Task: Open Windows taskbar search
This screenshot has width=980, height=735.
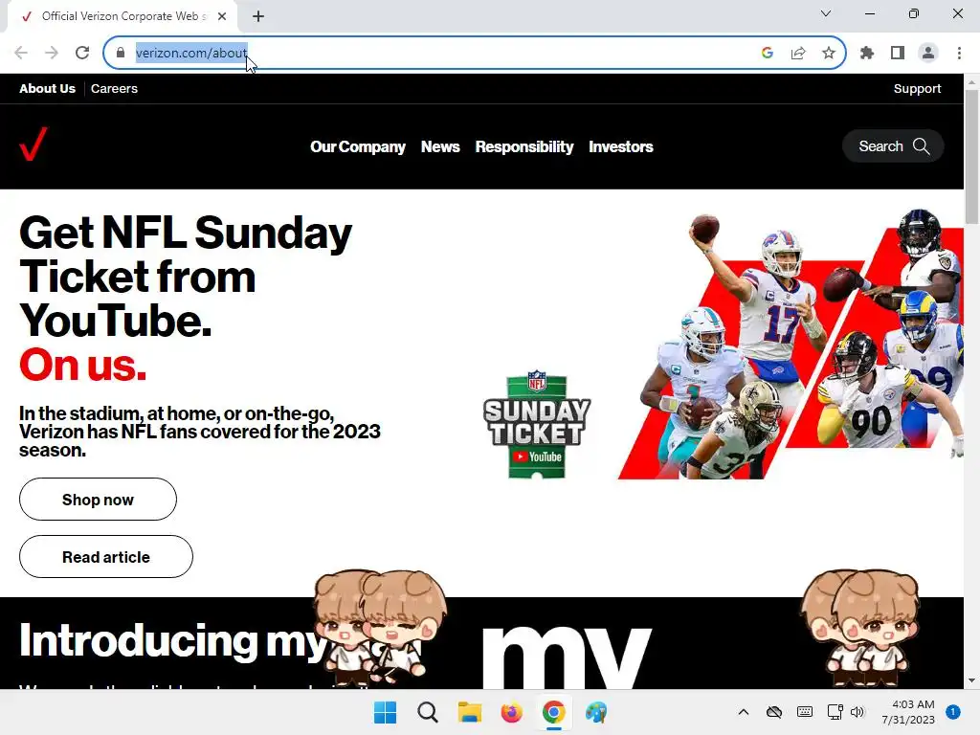Action: click(x=428, y=712)
